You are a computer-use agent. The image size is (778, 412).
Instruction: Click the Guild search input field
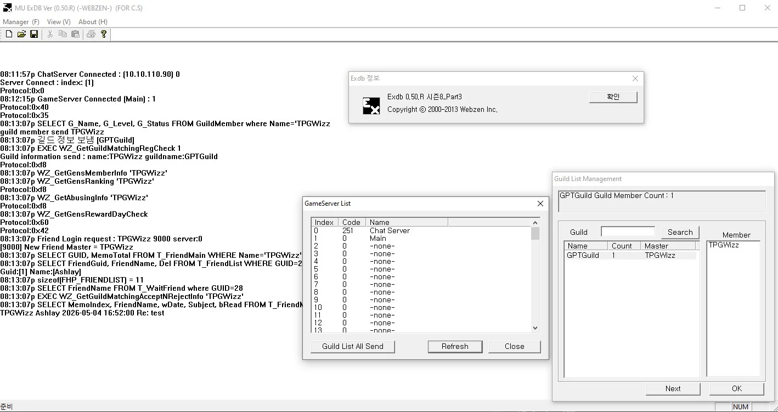click(x=628, y=232)
